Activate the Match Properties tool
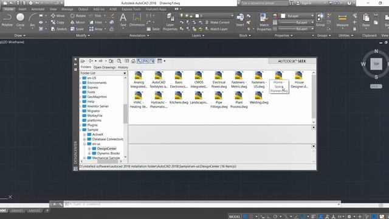 click(x=264, y=22)
